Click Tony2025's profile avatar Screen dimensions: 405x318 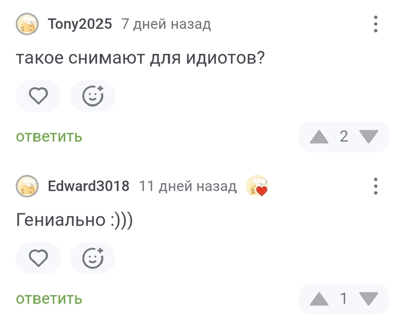(x=27, y=24)
